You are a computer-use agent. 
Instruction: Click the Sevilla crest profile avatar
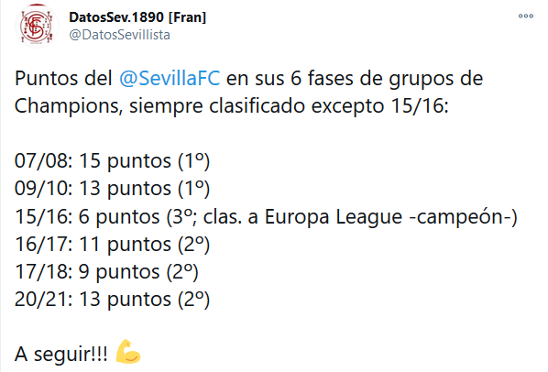37,26
